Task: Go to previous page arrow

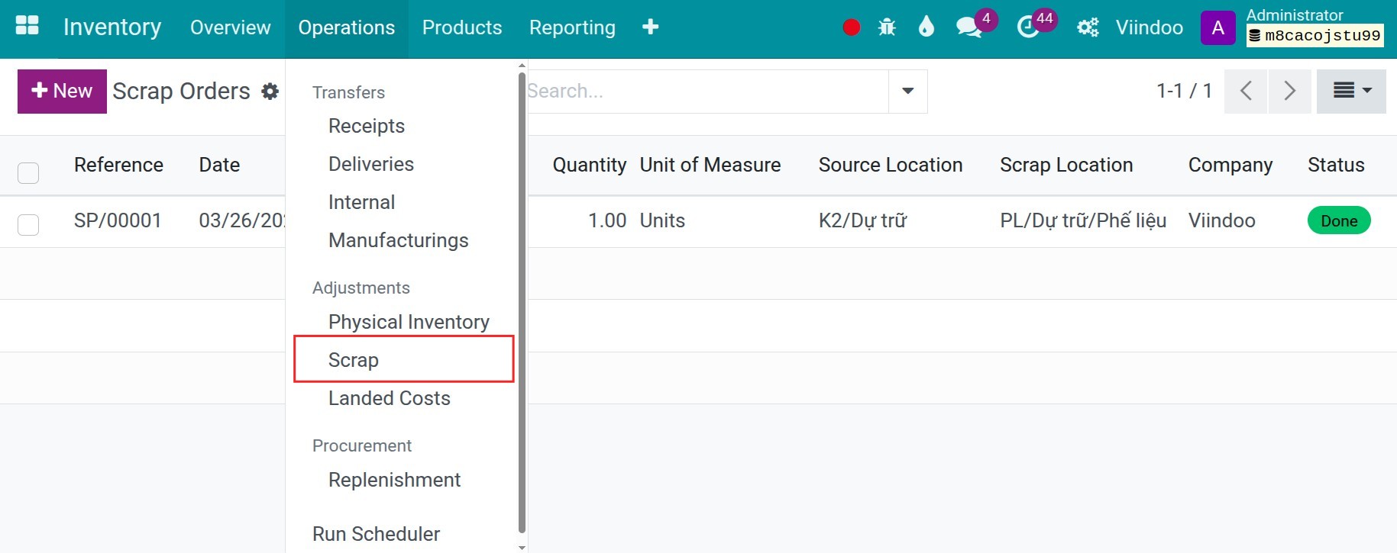Action: tap(1245, 91)
